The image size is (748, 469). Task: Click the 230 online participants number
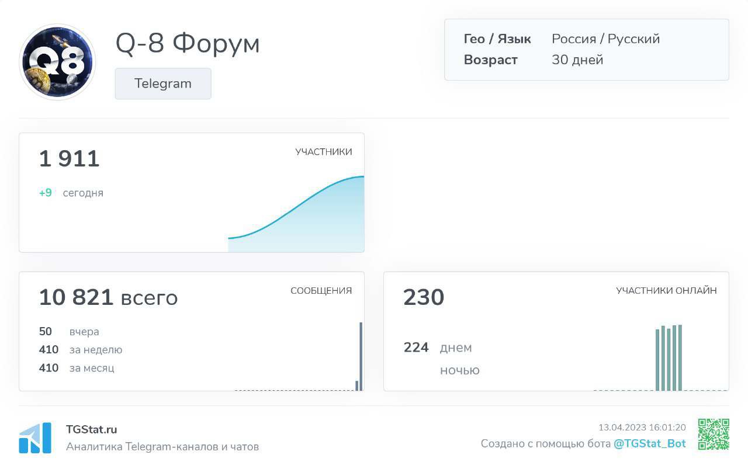[x=424, y=298]
